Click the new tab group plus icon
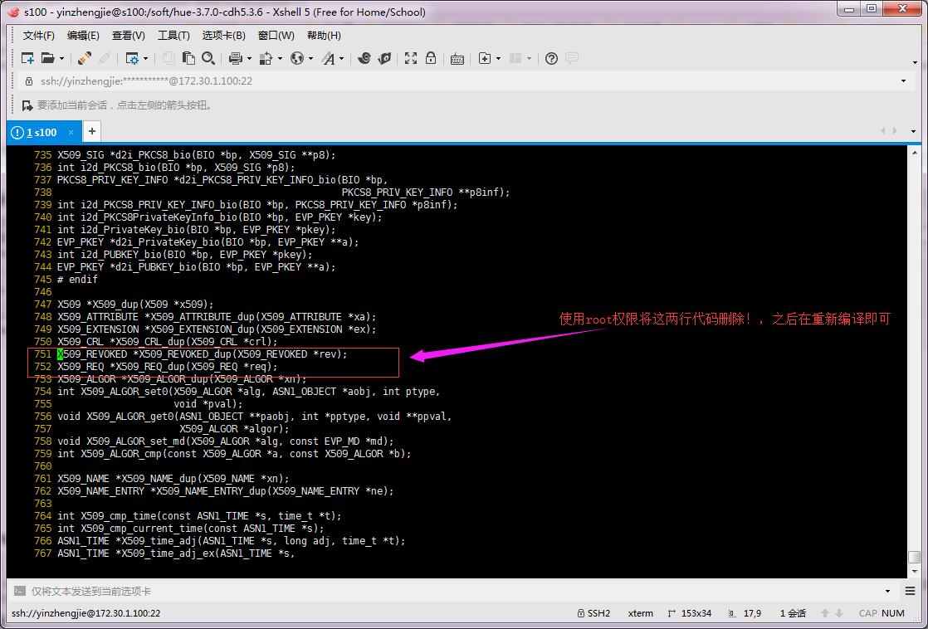This screenshot has width=928, height=629. (485, 58)
